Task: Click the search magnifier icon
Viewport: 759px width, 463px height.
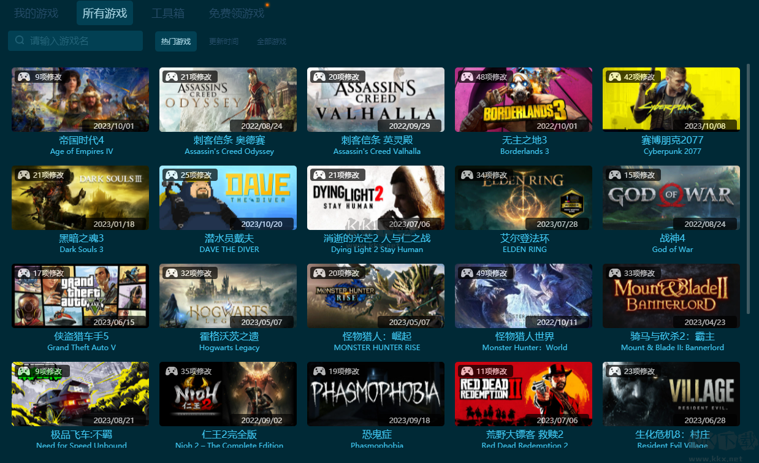Action: 20,40
